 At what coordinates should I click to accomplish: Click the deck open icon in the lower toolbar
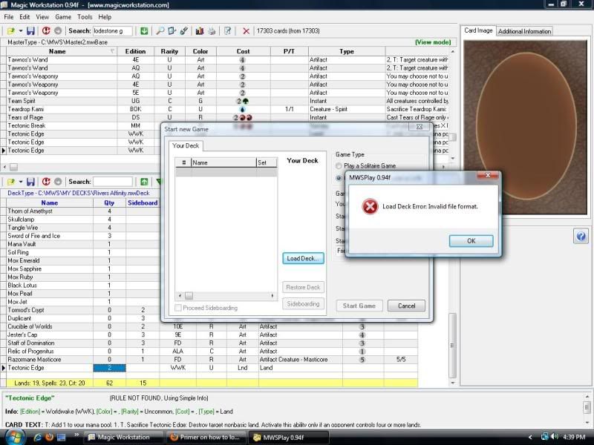(x=10, y=182)
